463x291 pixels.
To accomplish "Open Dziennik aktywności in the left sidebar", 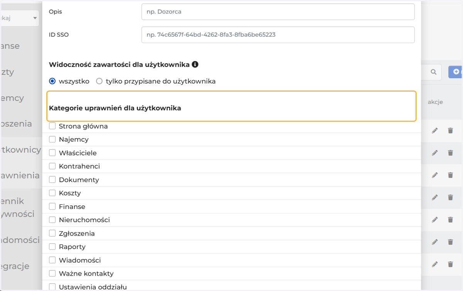I will click(x=18, y=207).
